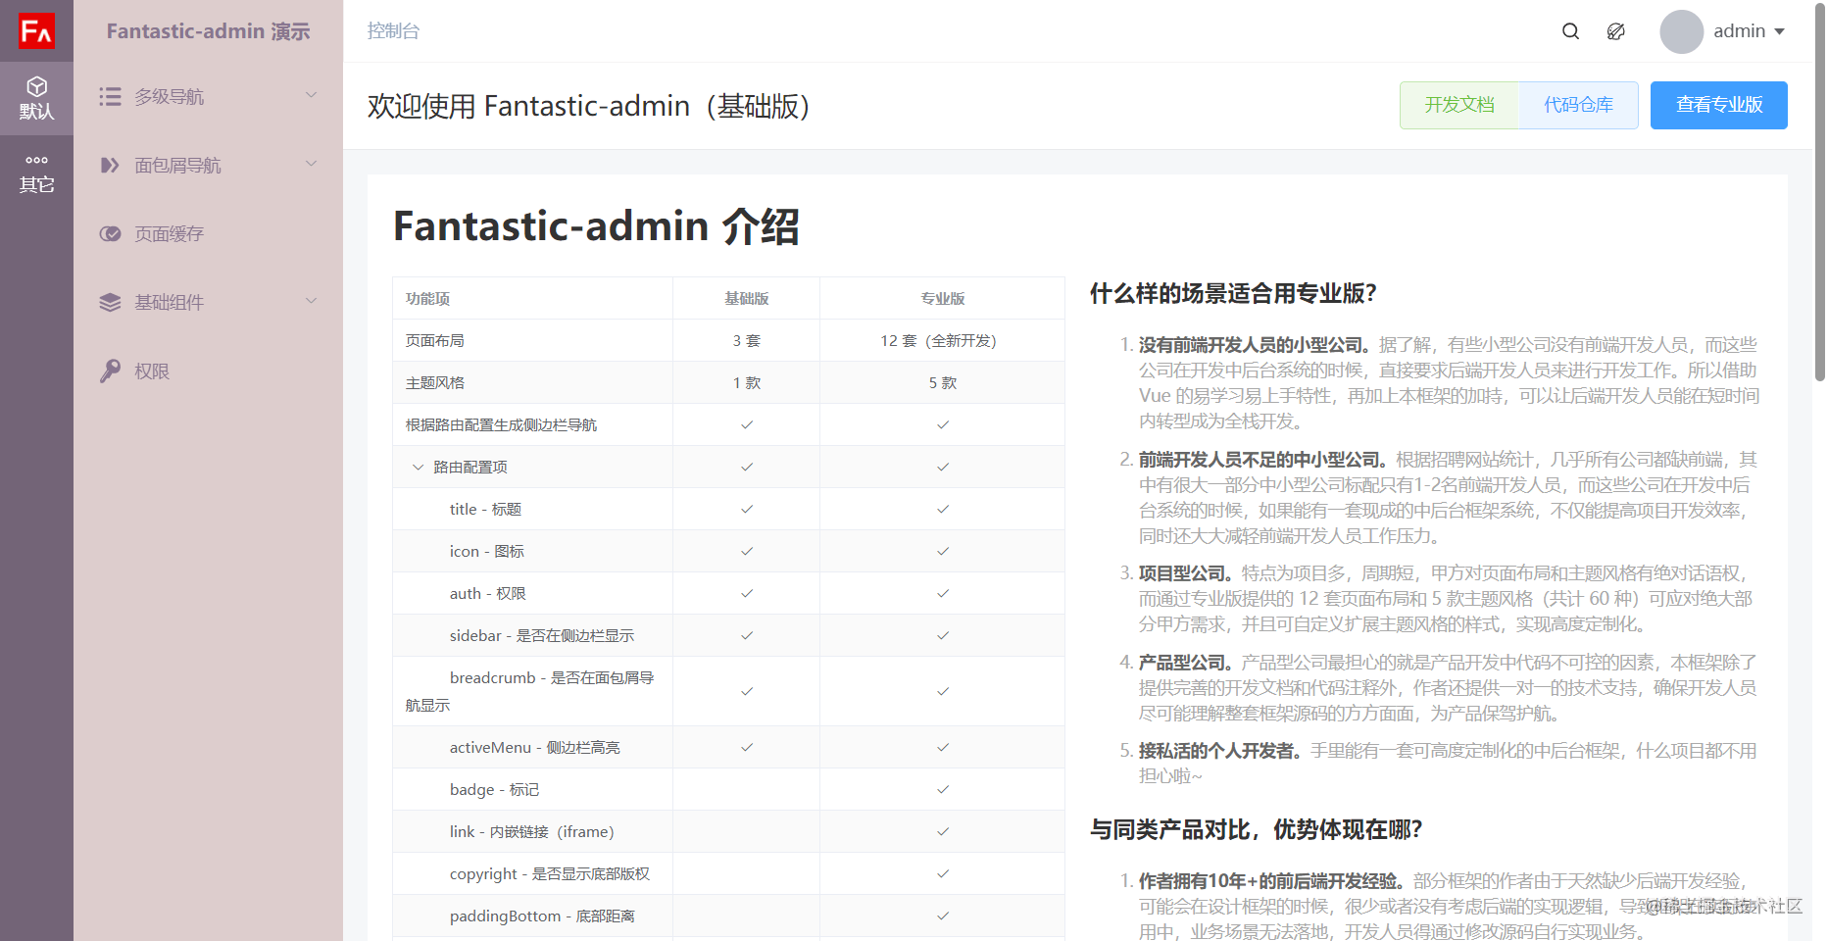Click the 代码仓库 button

point(1578,105)
